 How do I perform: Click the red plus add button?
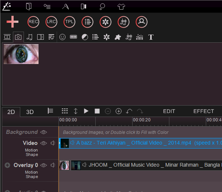click(13, 22)
